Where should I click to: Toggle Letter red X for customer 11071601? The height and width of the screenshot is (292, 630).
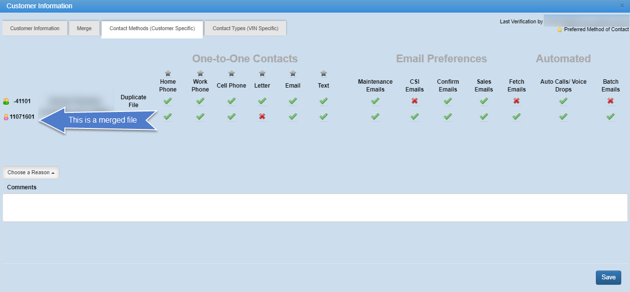coord(262,117)
